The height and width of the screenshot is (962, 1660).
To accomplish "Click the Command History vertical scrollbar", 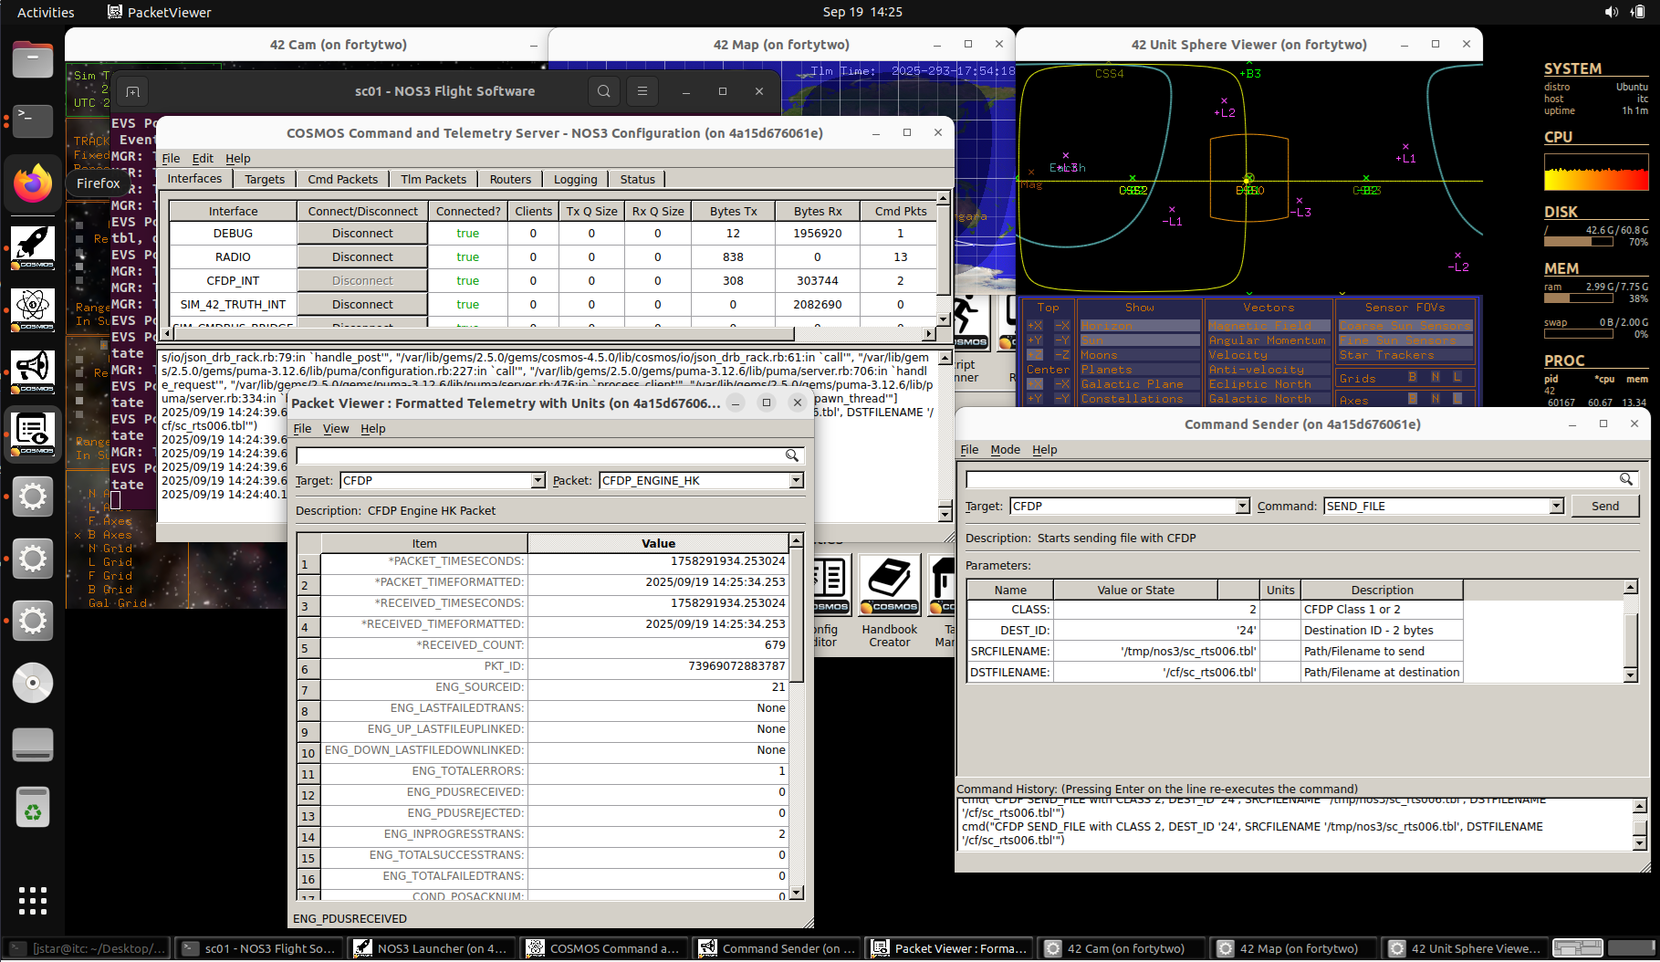I will point(1639,824).
